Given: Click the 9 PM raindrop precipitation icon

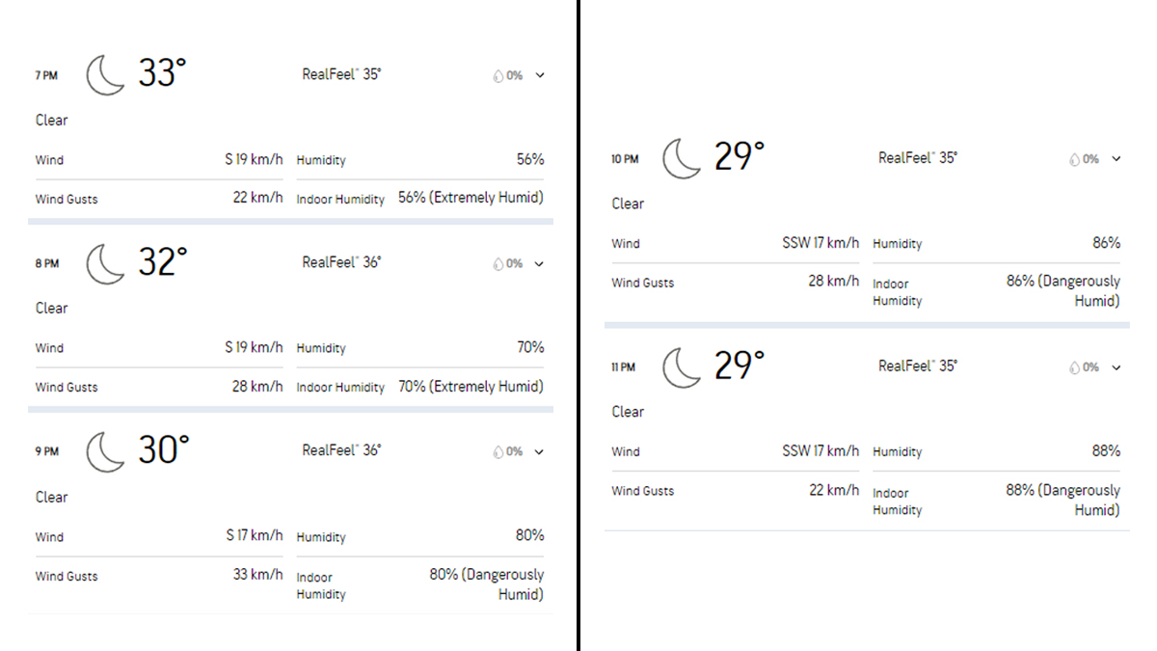Looking at the screenshot, I should pos(498,451).
